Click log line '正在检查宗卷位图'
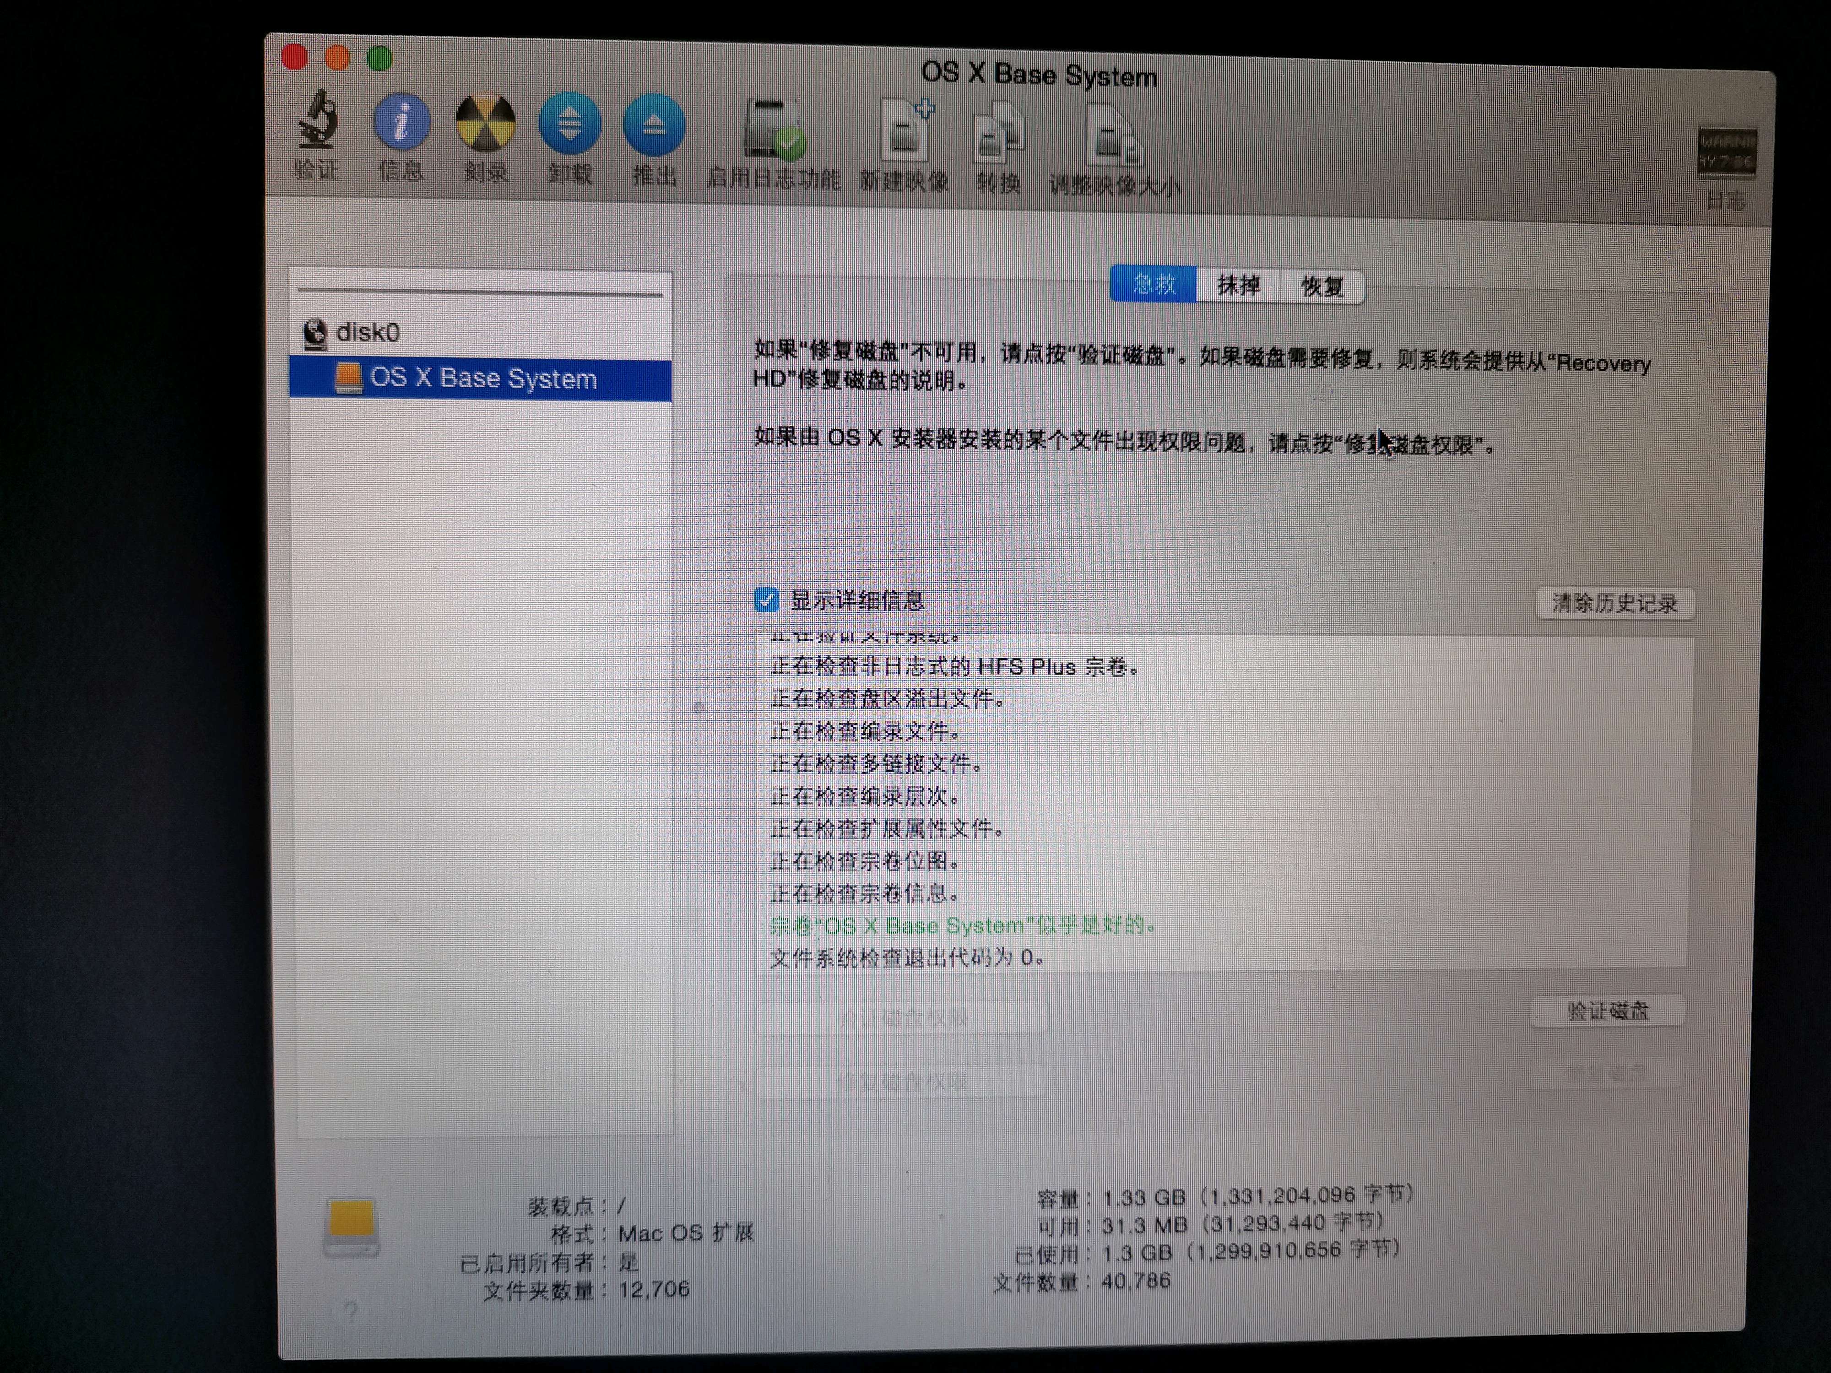Screen dimensions: 1831x1373 pos(865,861)
